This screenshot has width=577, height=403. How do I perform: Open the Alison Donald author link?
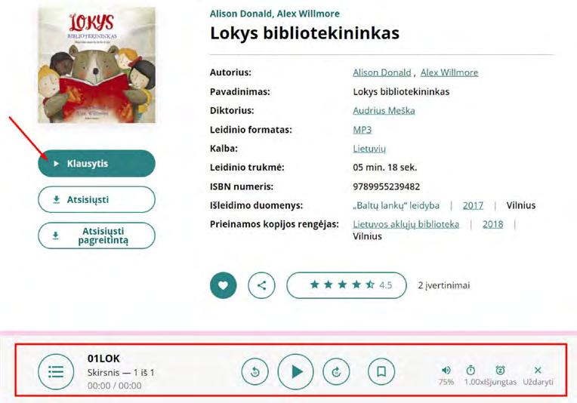pyautogui.click(x=382, y=72)
